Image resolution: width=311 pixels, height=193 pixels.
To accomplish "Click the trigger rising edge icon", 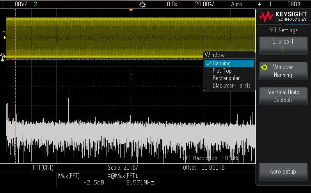I will point(260,4).
